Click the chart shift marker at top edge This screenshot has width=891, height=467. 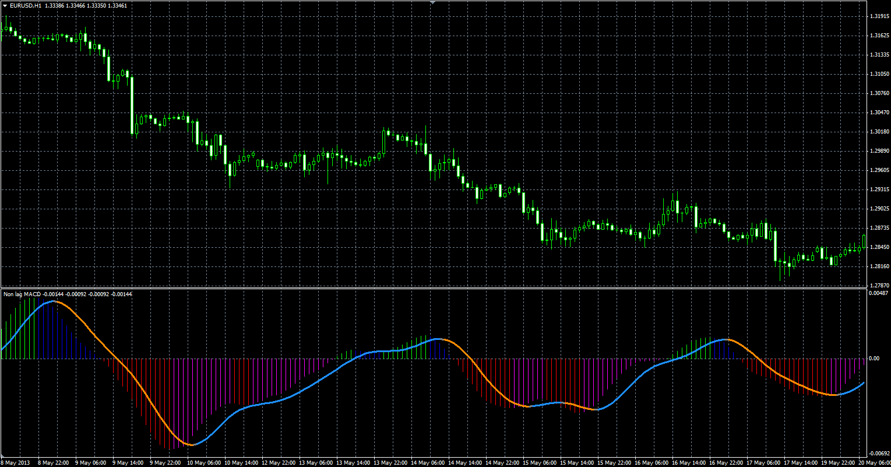[x=432, y=2]
